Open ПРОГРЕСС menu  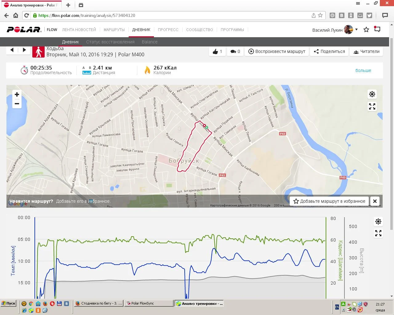[x=168, y=30]
